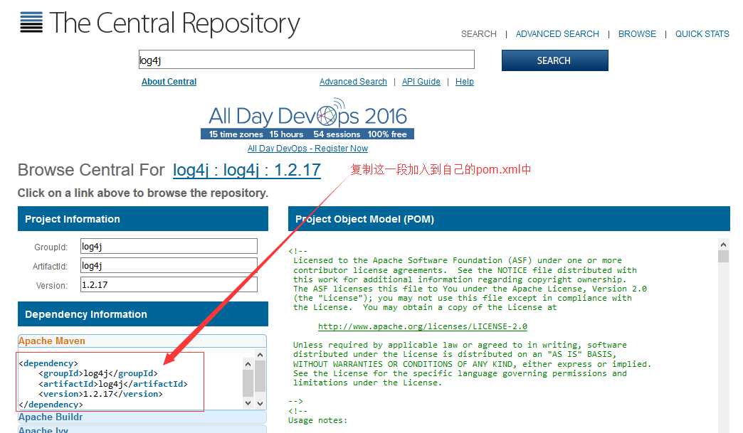Image resolution: width=743 pixels, height=433 pixels.
Task: Open BROWSE in top navigation
Action: (637, 34)
